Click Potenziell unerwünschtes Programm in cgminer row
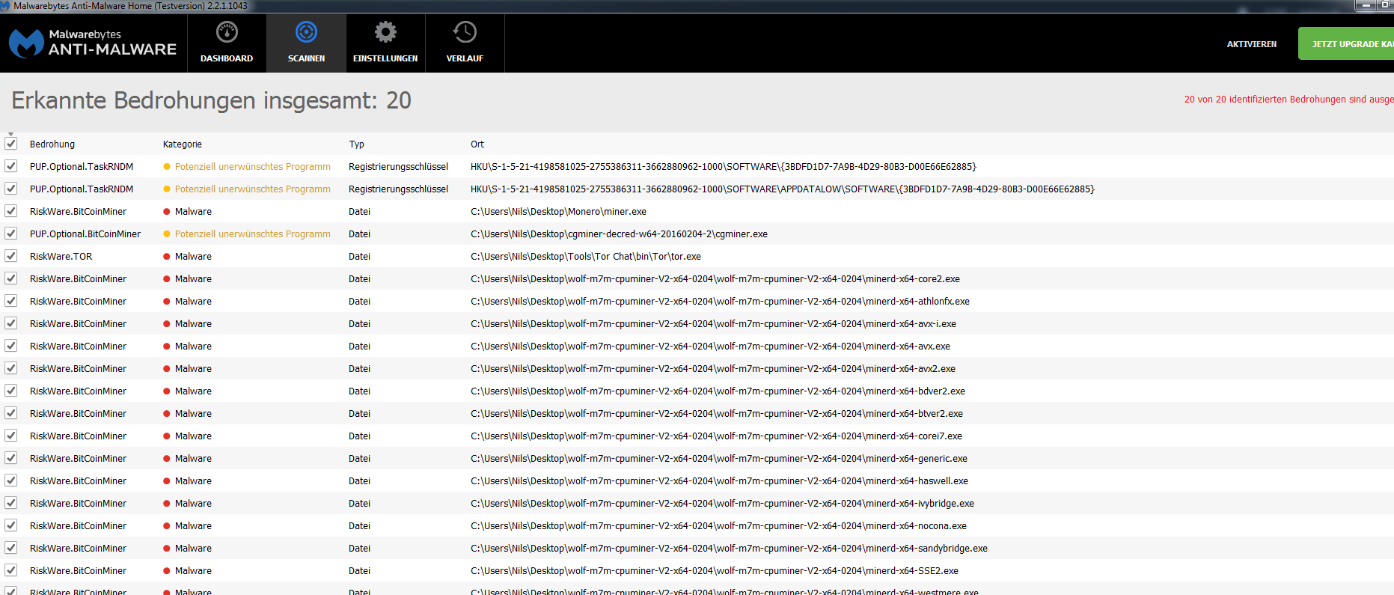 [x=253, y=234]
